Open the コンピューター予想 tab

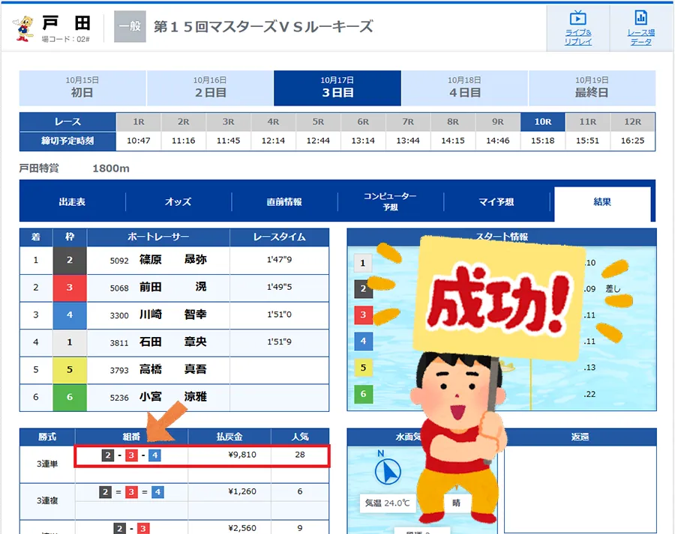coord(391,201)
